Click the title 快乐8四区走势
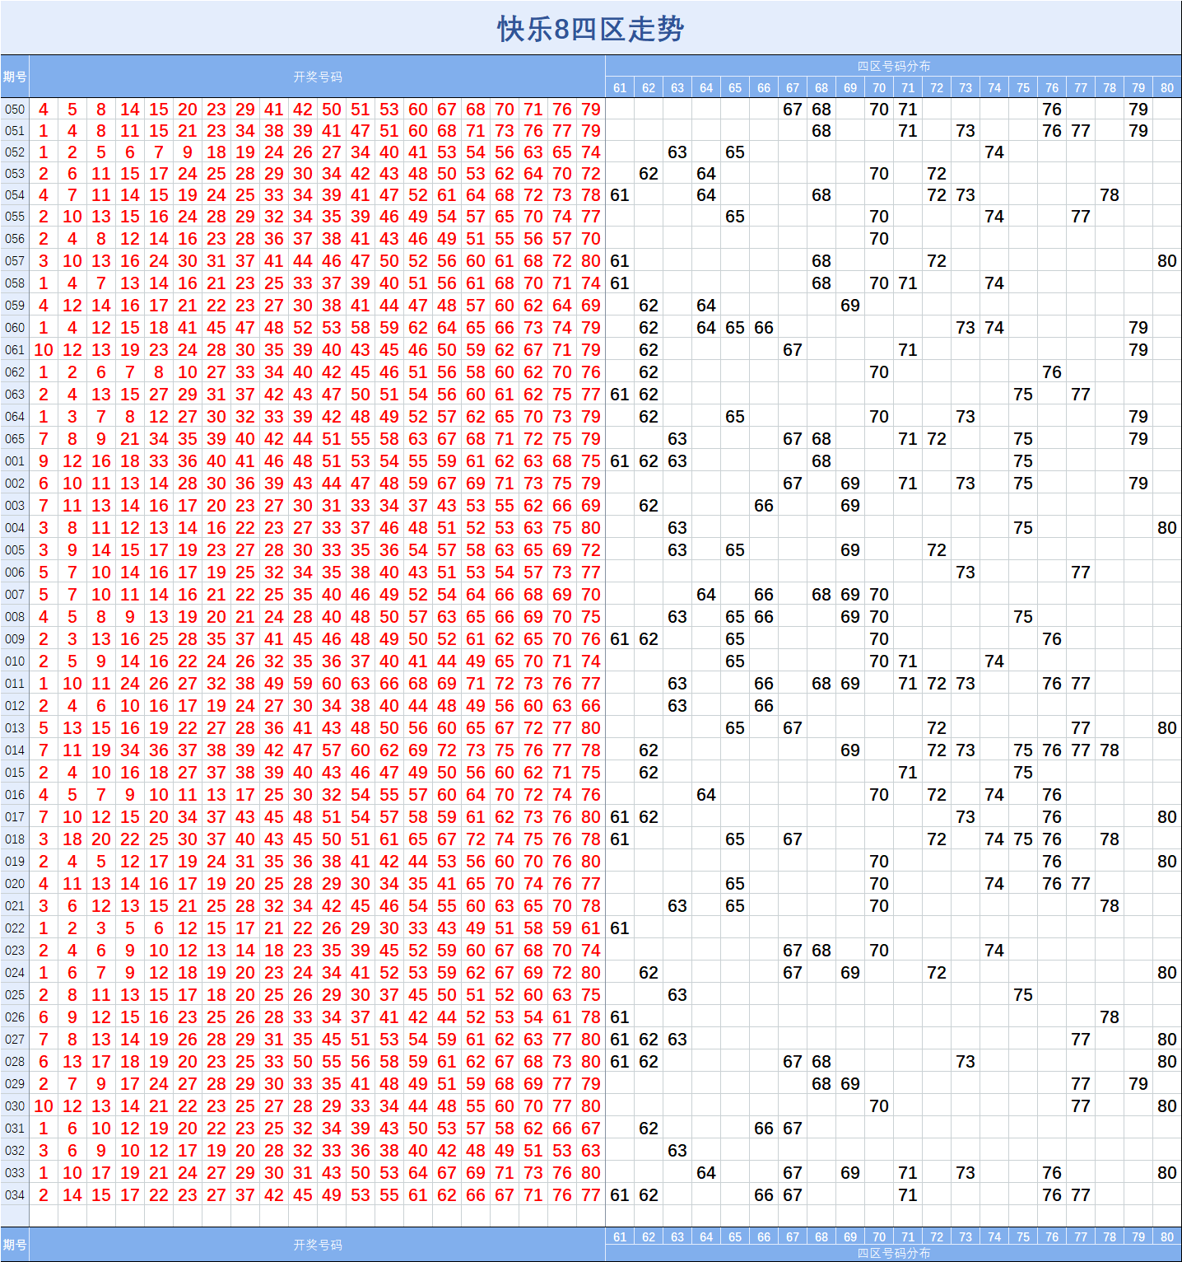The height and width of the screenshot is (1262, 1182). coord(590,29)
